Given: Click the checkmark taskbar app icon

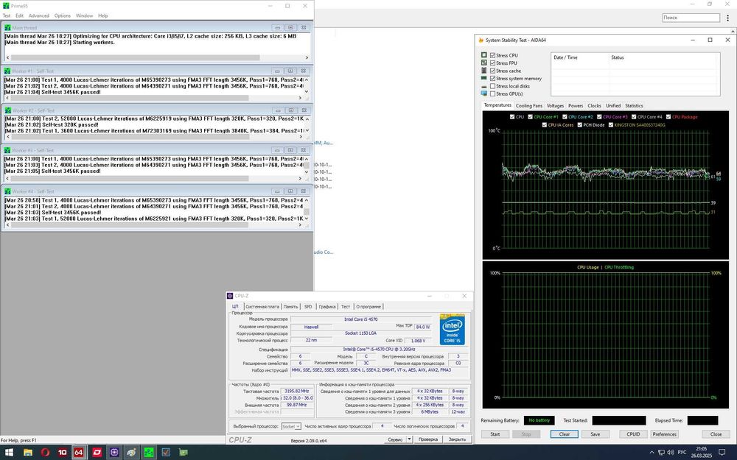Looking at the screenshot, I should tap(166, 452).
